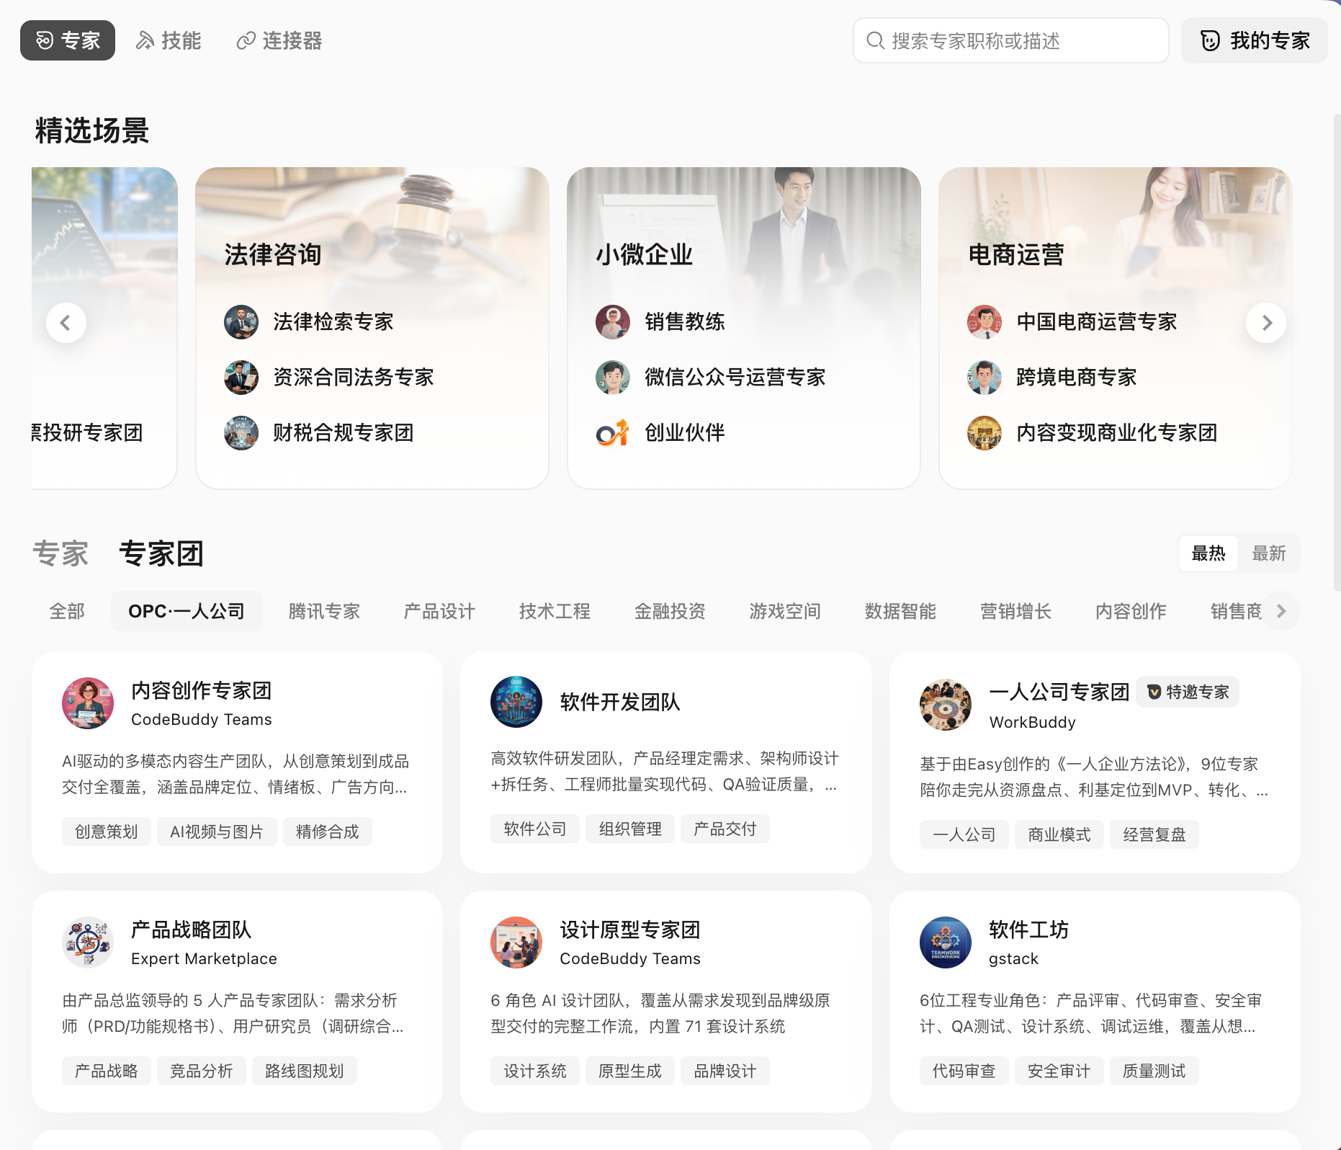Switch to the 技能 tab

(x=169, y=40)
